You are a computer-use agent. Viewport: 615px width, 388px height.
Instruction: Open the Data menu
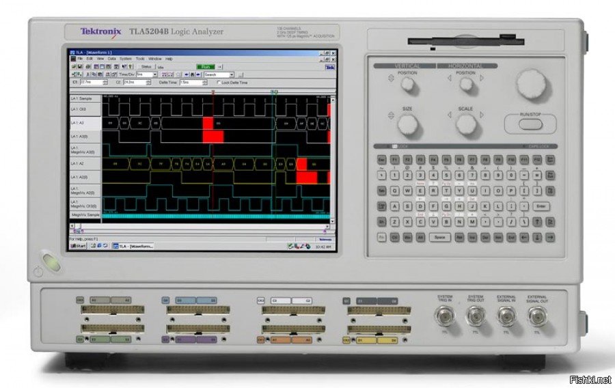(x=112, y=59)
